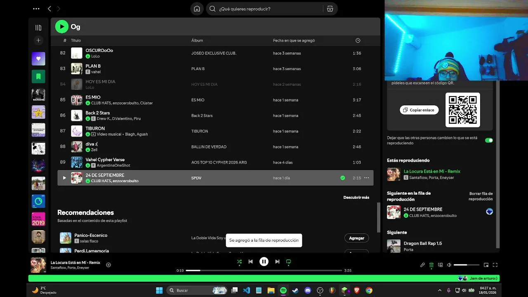Image resolution: width=528 pixels, height=297 pixels.
Task: Open the artist link Zell
Action: coord(94,150)
